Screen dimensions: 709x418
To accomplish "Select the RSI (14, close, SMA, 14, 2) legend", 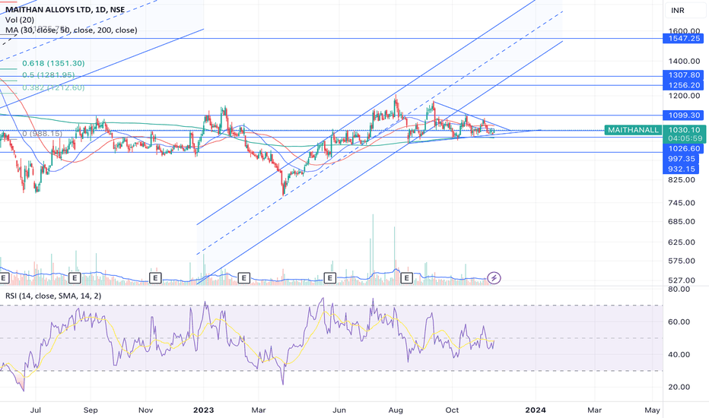I will [x=53, y=296].
